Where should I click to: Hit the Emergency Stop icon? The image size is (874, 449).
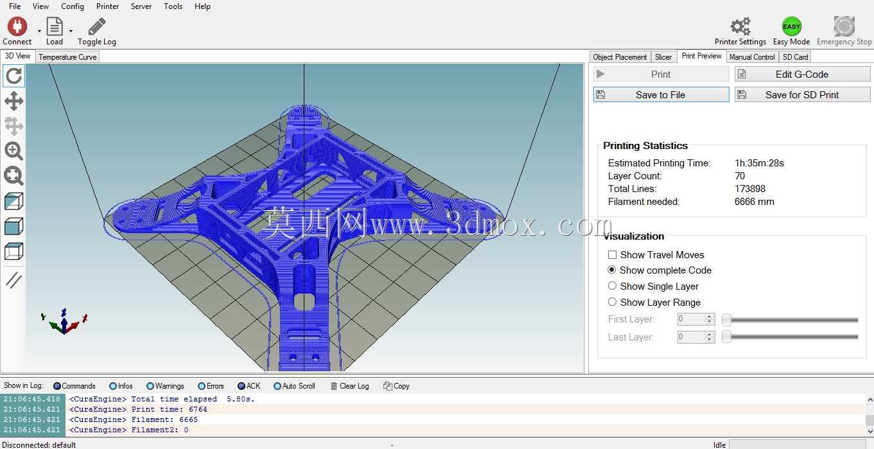(844, 26)
